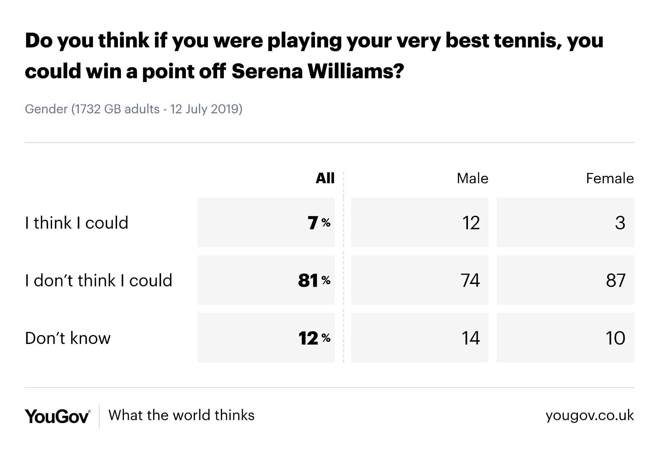Click the Female value 3 cell

pyautogui.click(x=565, y=222)
